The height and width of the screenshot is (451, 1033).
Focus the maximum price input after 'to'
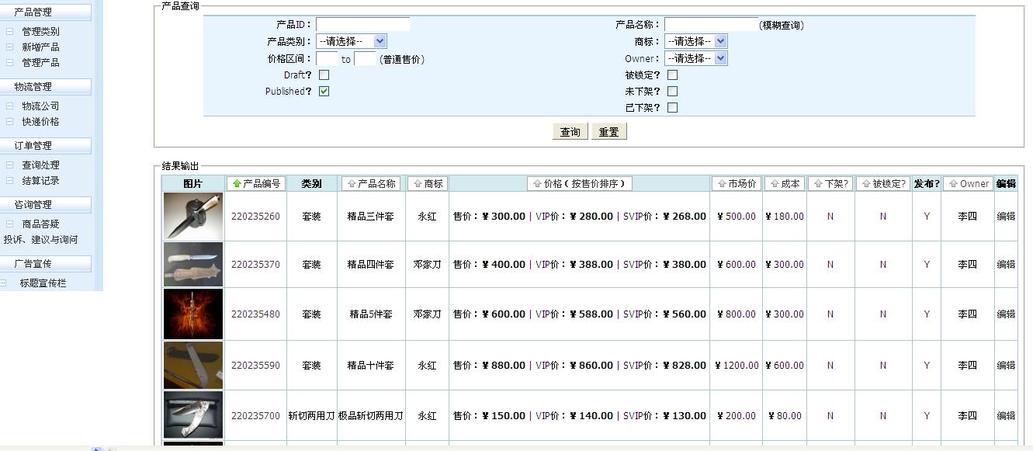(365, 59)
